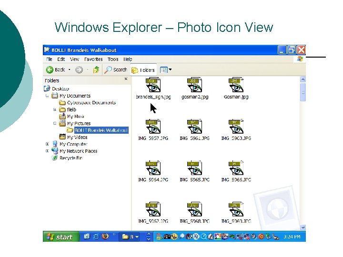This screenshot has width=343, height=257.
Task: Click the file list scroll-up arrow
Action: pos(303,79)
